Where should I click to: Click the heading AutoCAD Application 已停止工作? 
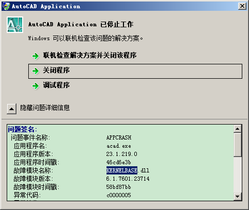pyautogui.click(x=81, y=24)
